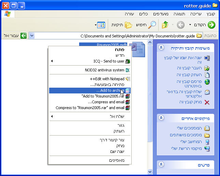
Task: Collapse the Other Places (מיקומים אחרים) panel
Action: (x=161, y=118)
